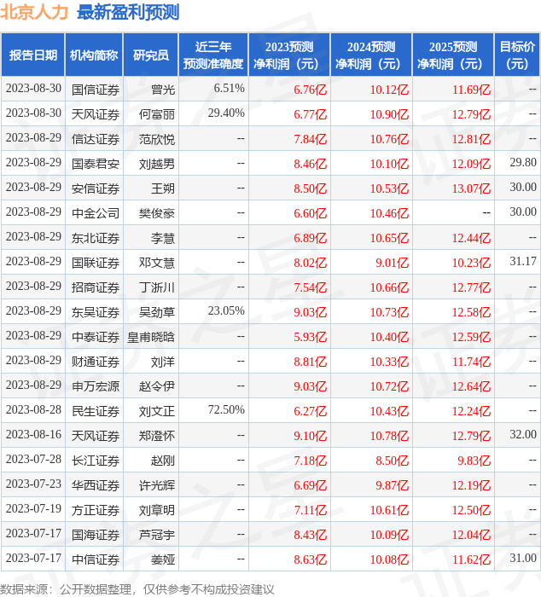Click target price 29.80
This screenshot has height=597, width=541.
pyautogui.click(x=523, y=163)
